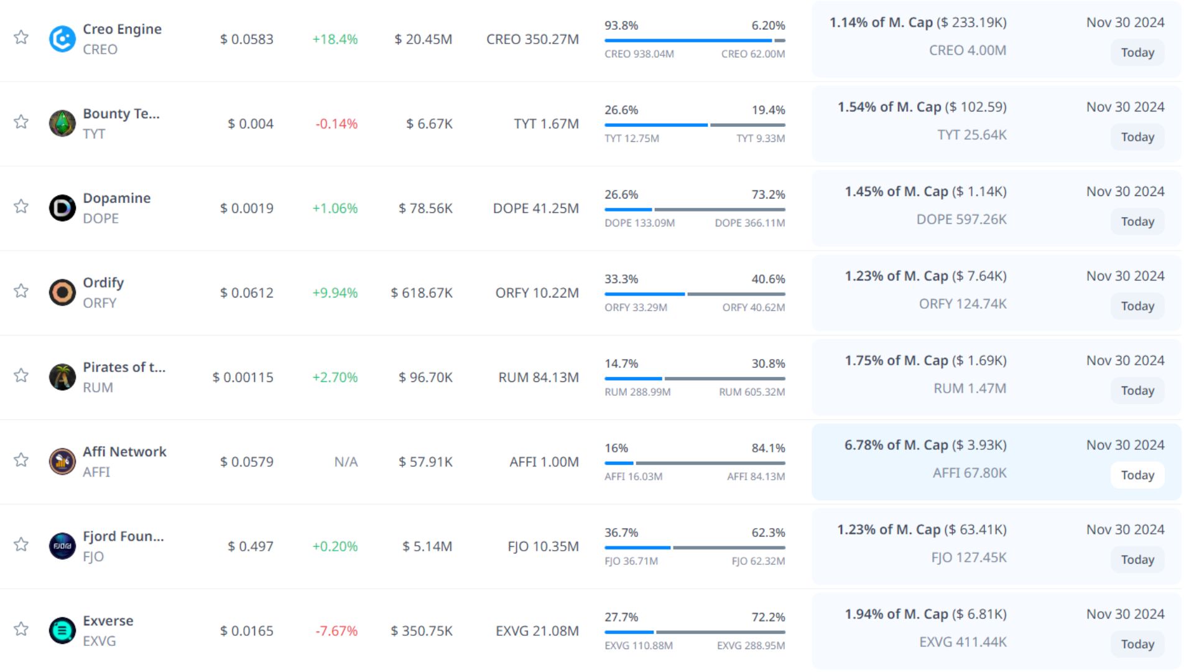
Task: Click the Pirates RUM token logo
Action: pyautogui.click(x=62, y=377)
